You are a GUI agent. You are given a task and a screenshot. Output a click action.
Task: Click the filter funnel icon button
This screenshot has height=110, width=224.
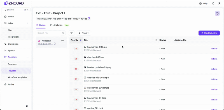coord(72,33)
